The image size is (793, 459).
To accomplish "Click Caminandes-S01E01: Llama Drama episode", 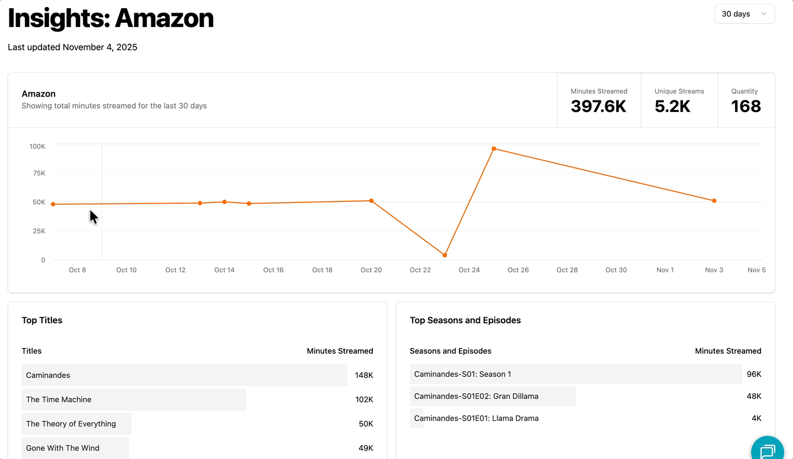I will coord(475,418).
